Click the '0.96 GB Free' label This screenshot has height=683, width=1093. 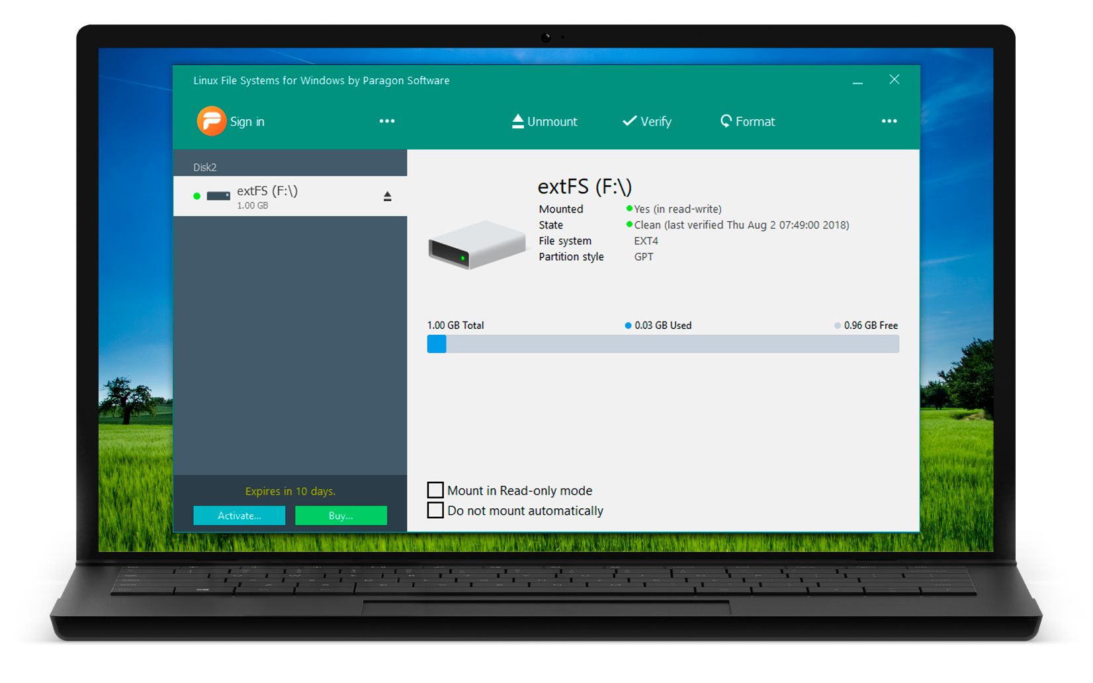click(x=871, y=326)
